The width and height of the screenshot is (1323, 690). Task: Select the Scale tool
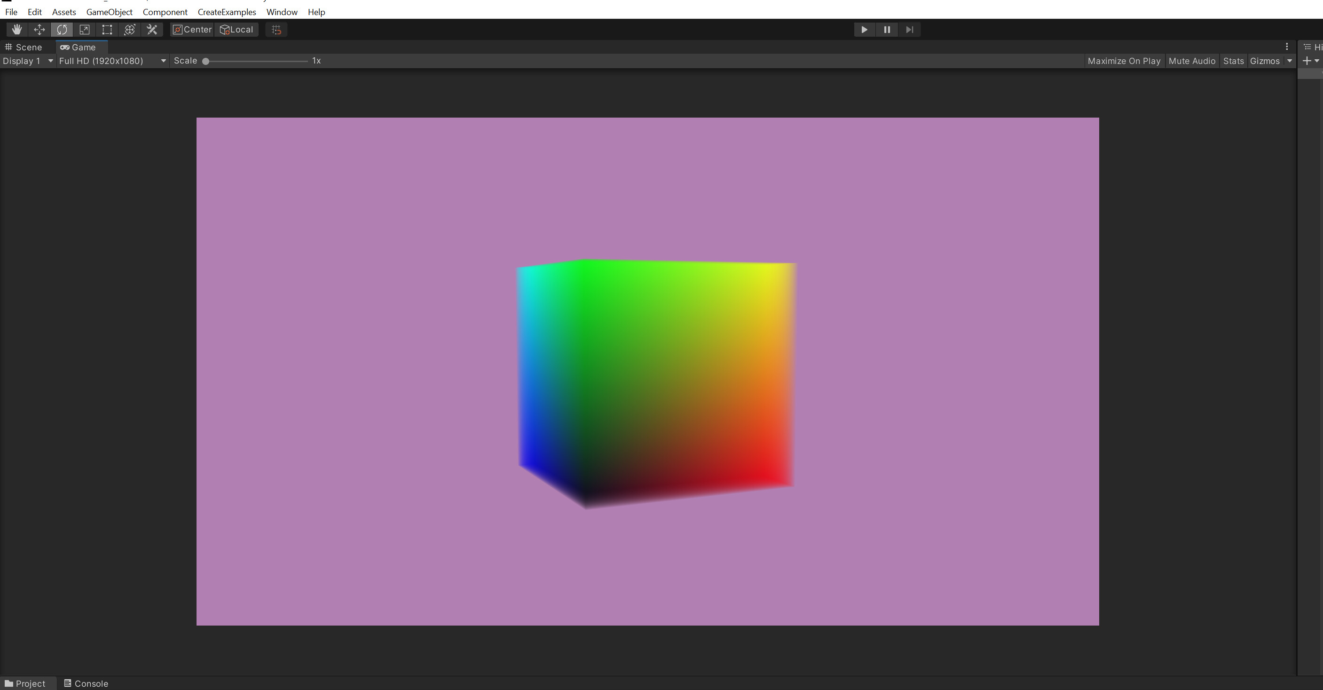84,29
